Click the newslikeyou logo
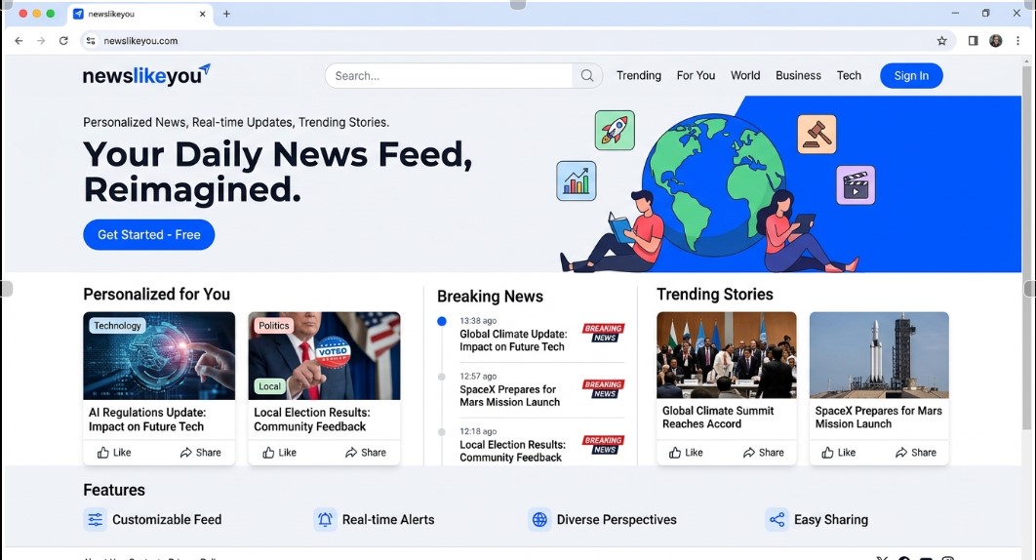 146,75
